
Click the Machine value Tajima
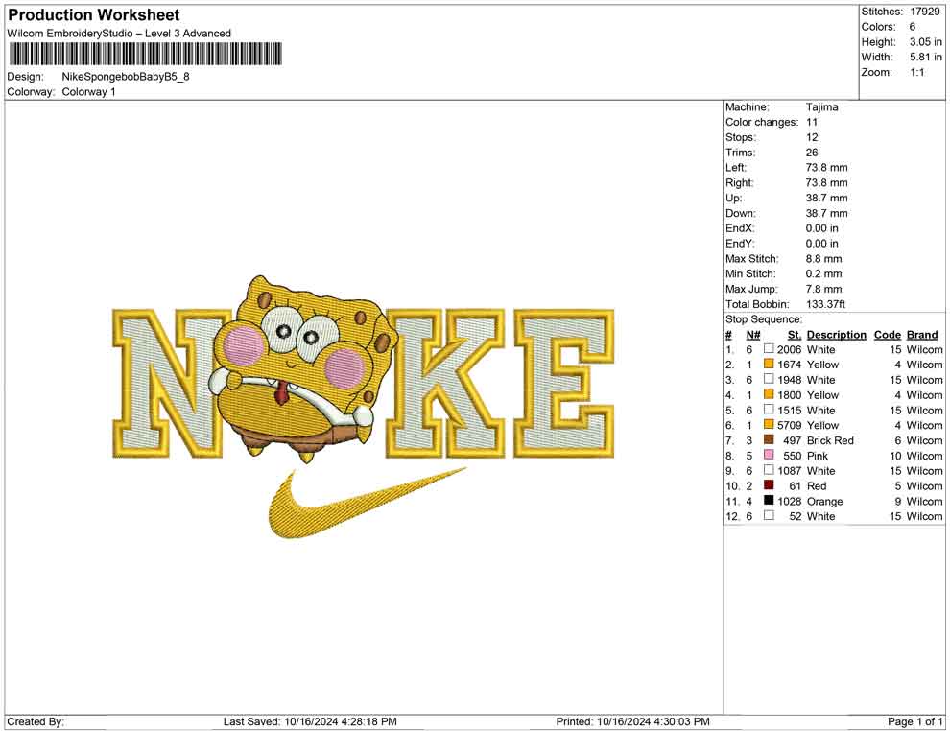(821, 107)
